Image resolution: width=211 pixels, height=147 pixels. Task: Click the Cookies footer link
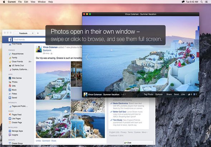[x=137, y=132]
